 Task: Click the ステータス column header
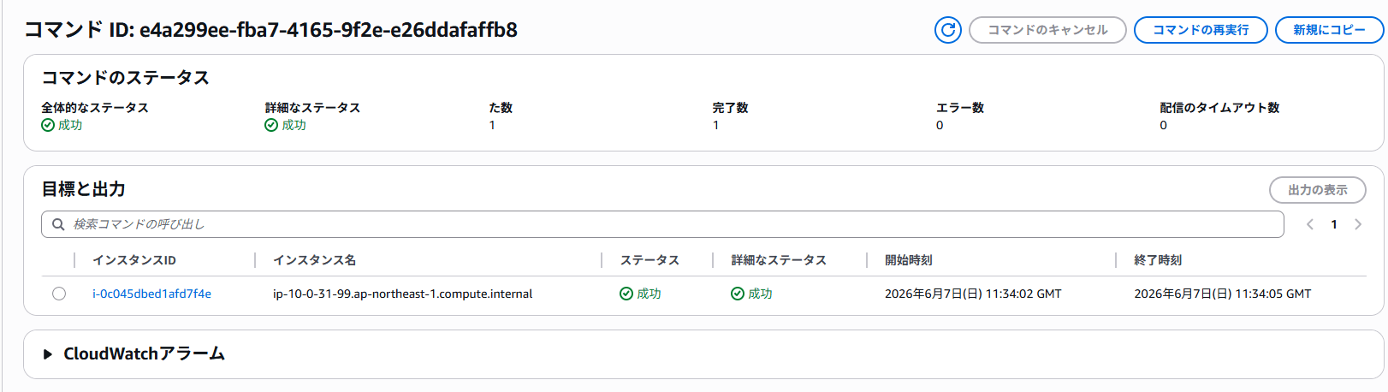650,260
